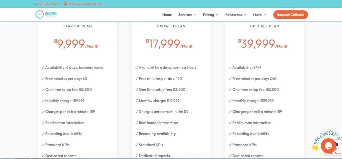342x159 pixels.
Task: Click Startup plan 'Recording availability'
Action: point(62,134)
